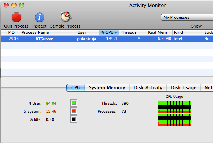Open the Disk Usage tab
The image size is (213, 143).
[183, 88]
